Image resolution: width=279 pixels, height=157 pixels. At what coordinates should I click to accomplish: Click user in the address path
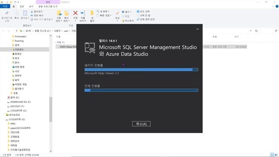tap(66, 31)
